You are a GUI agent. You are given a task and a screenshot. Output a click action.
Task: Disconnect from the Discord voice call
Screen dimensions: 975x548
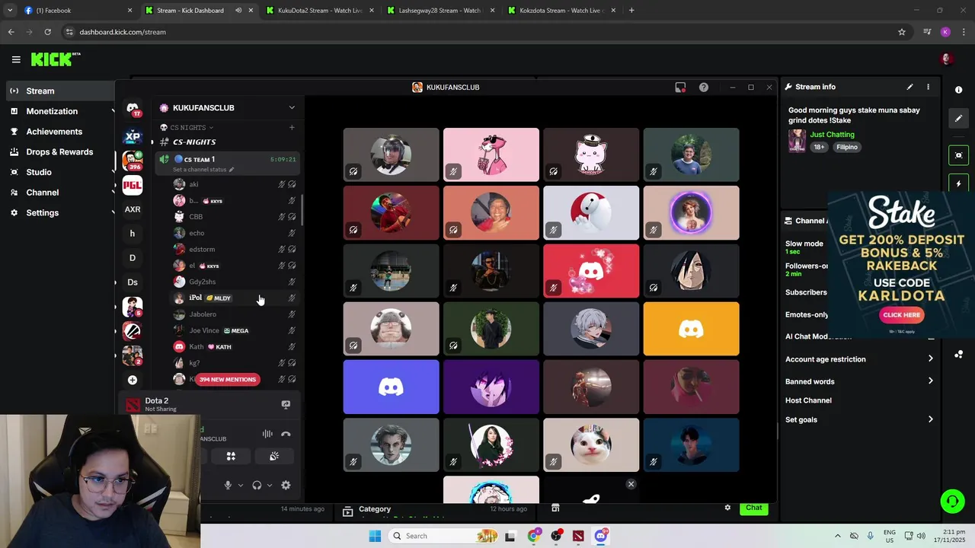(286, 434)
